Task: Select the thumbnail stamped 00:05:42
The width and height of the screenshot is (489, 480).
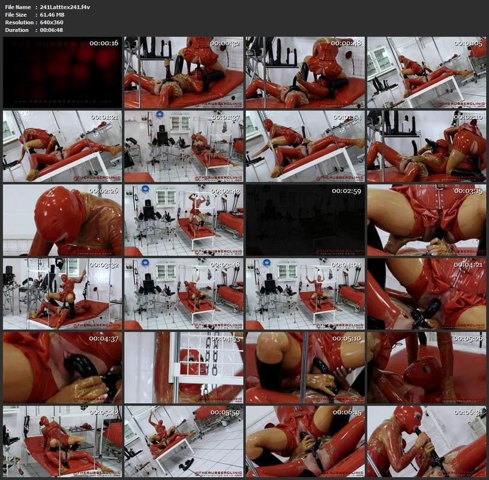Action: 62,442
